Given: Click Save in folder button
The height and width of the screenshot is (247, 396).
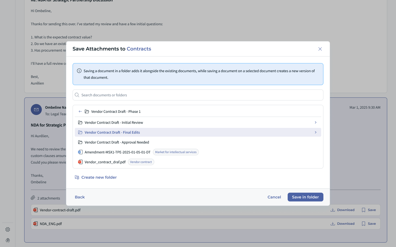Looking at the screenshot, I should [x=305, y=197].
